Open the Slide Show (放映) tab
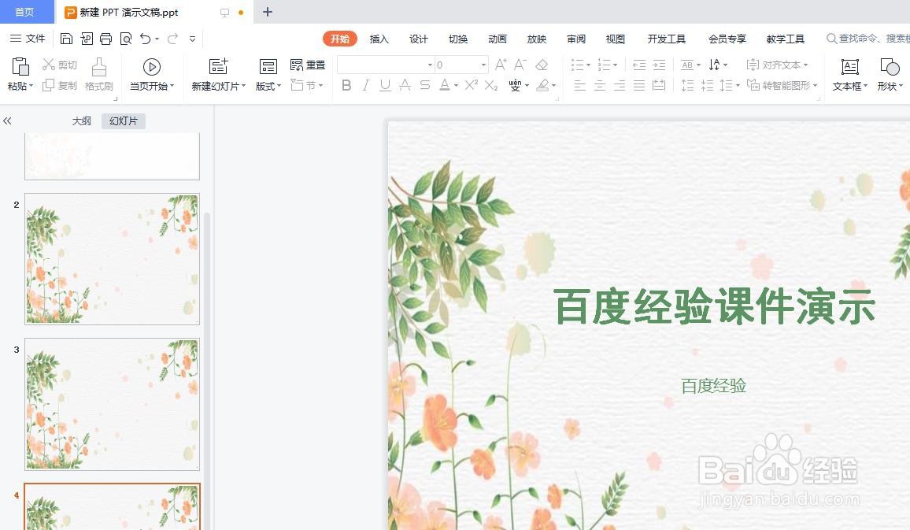Screen dimensions: 910x530 pyautogui.click(x=537, y=39)
